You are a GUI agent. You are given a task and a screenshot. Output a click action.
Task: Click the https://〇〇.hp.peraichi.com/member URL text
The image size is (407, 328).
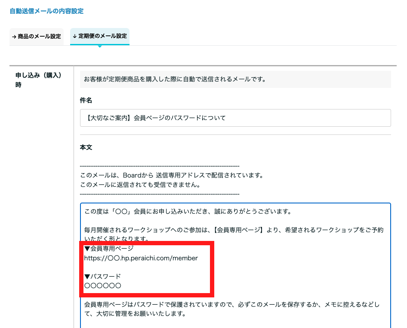(x=141, y=258)
